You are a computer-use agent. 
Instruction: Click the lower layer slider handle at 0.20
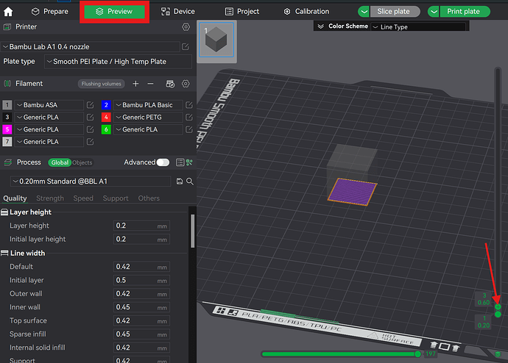tap(498, 315)
